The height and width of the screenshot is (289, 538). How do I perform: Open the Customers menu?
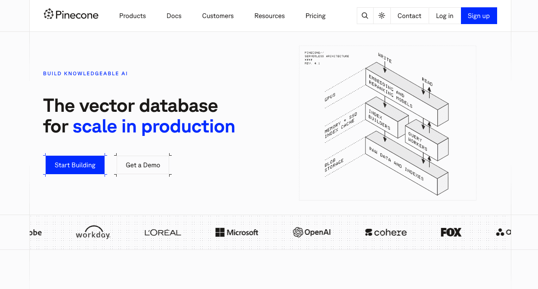click(x=218, y=16)
